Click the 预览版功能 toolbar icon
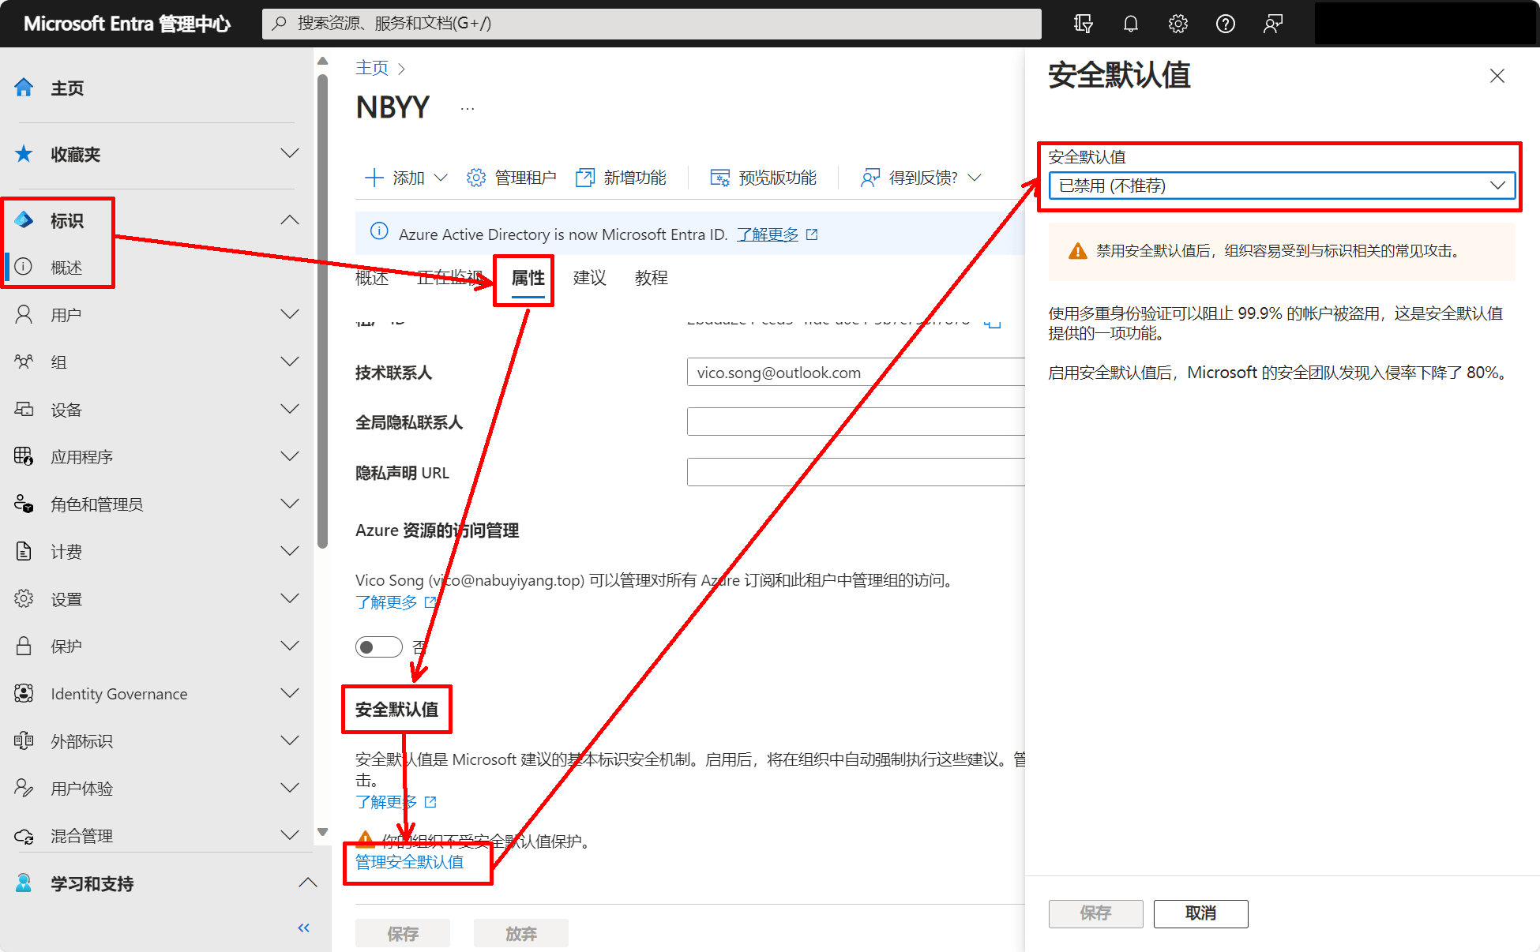1540x952 pixels. 719,178
